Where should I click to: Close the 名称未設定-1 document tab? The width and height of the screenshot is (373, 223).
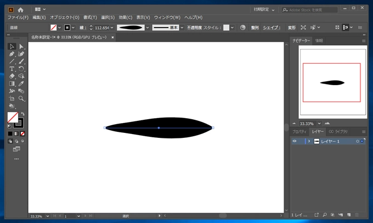112,37
